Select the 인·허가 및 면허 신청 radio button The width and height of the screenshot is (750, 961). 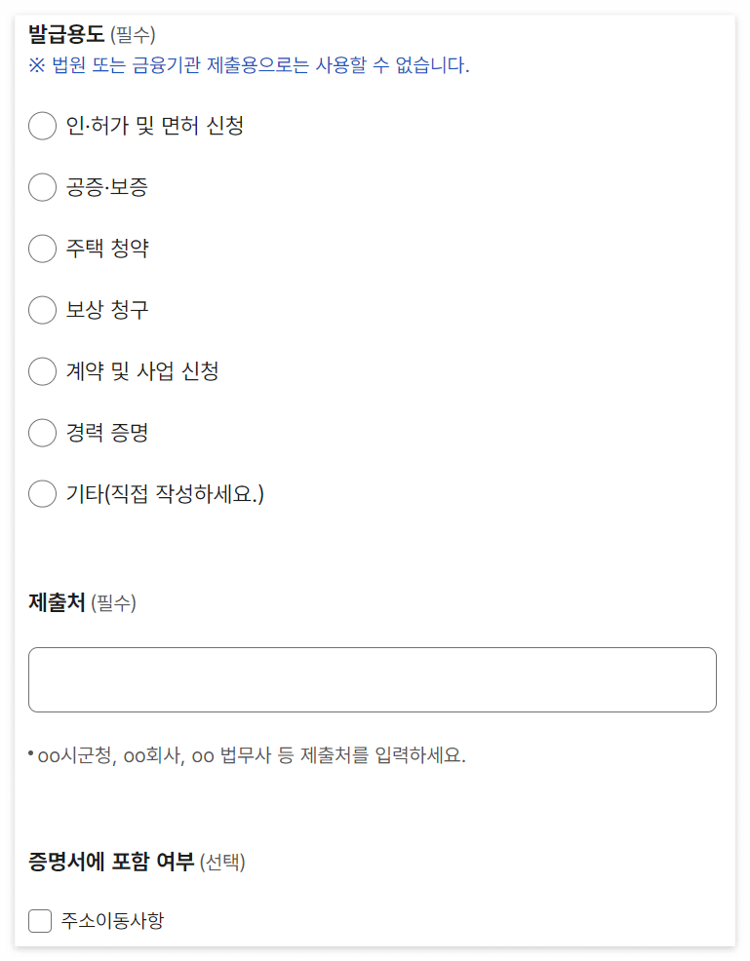[42, 126]
